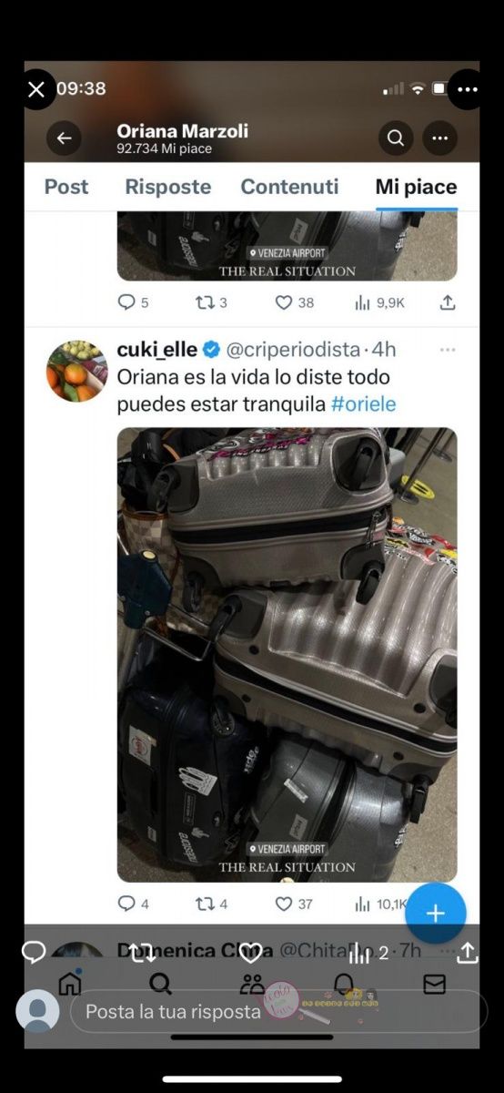Open the overlay's top-right more options button
Screen dimensions: 504x1093
[x=467, y=89]
